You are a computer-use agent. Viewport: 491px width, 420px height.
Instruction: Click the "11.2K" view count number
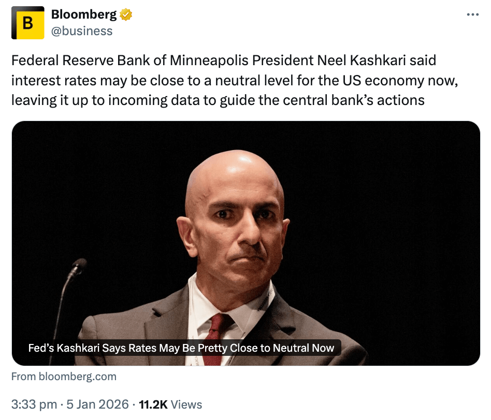tap(153, 404)
